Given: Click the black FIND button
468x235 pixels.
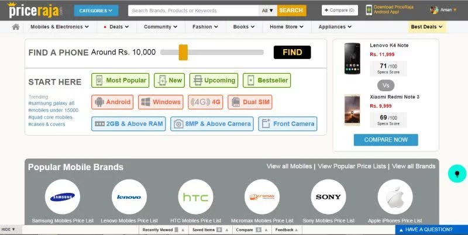Looking at the screenshot, I should (292, 52).
